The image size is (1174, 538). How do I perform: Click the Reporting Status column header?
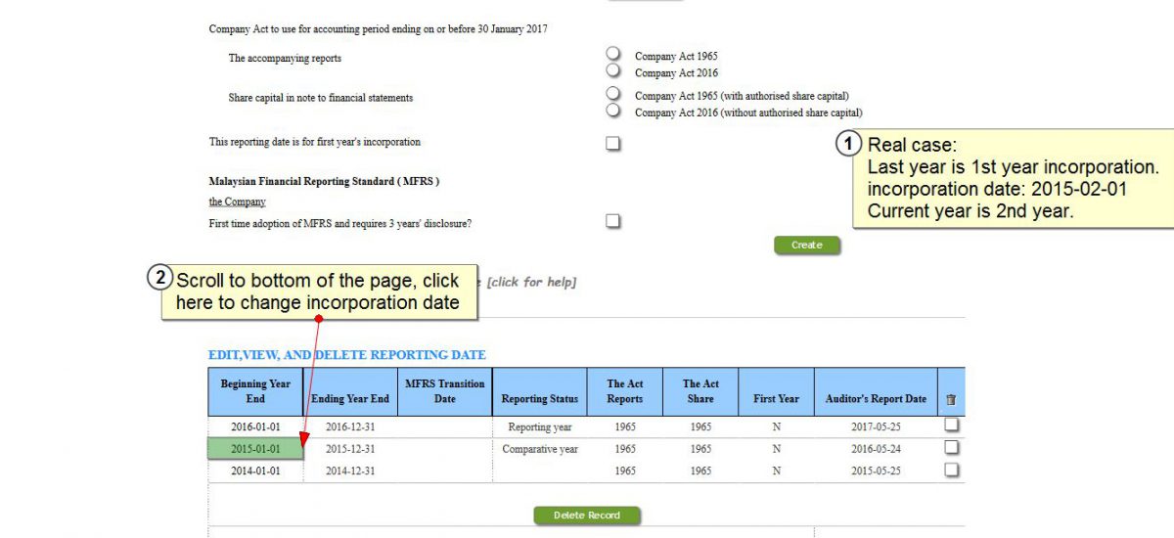(539, 399)
